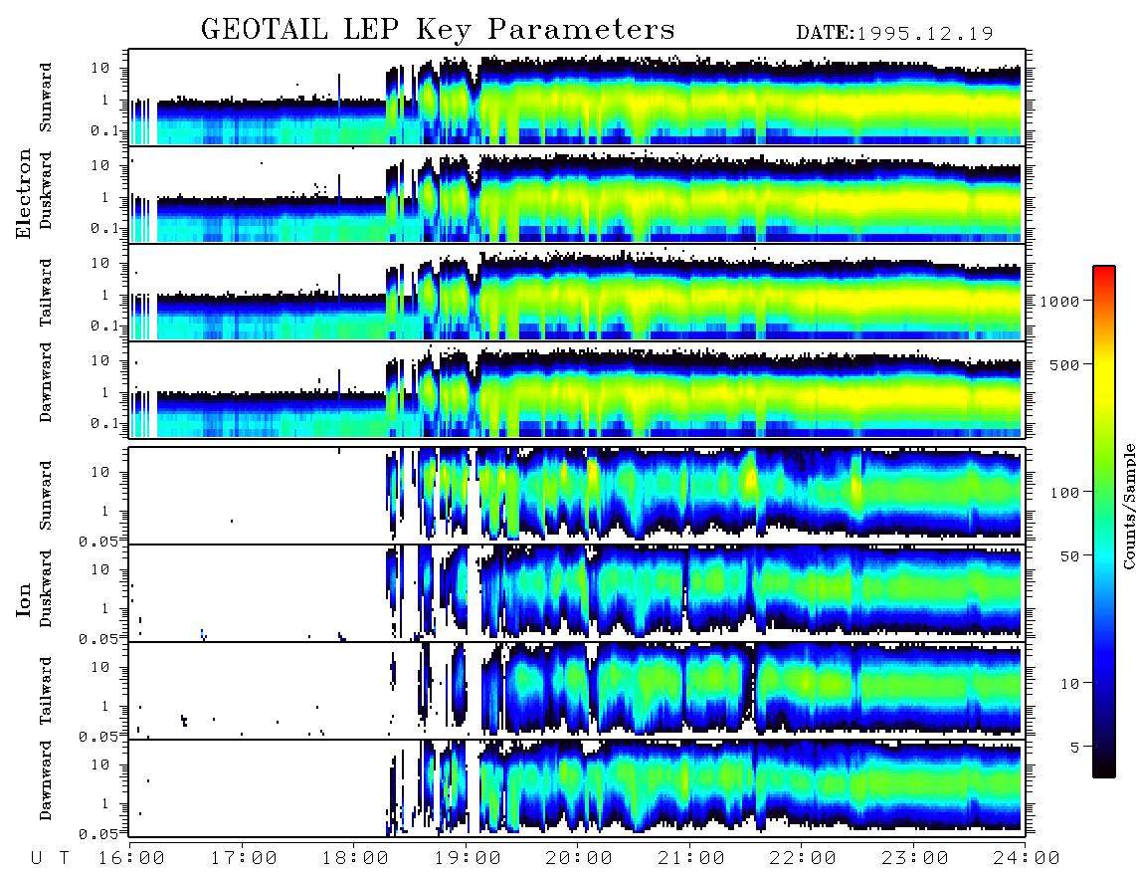Click the '0.1' tick of Electron Sunward
1136x876 pixels.
[105, 131]
